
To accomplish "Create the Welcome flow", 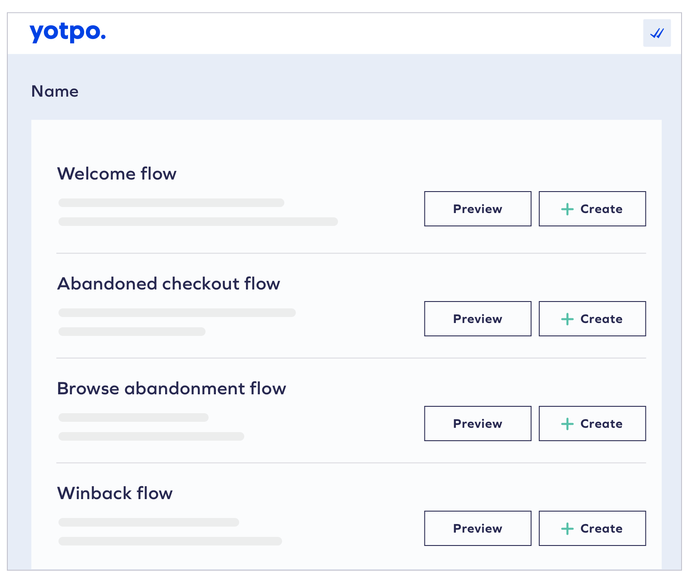I will point(593,209).
